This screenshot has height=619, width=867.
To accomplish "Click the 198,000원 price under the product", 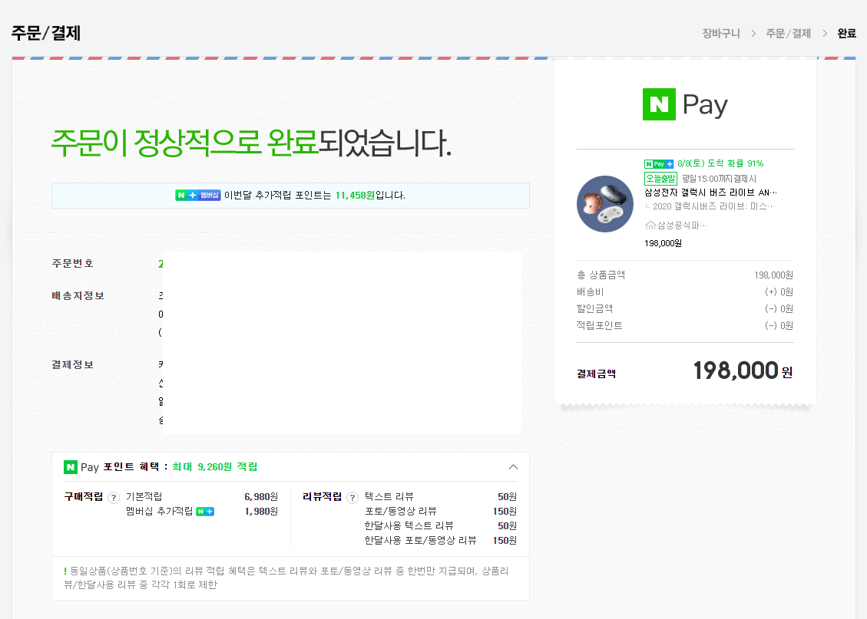I will (x=663, y=243).
